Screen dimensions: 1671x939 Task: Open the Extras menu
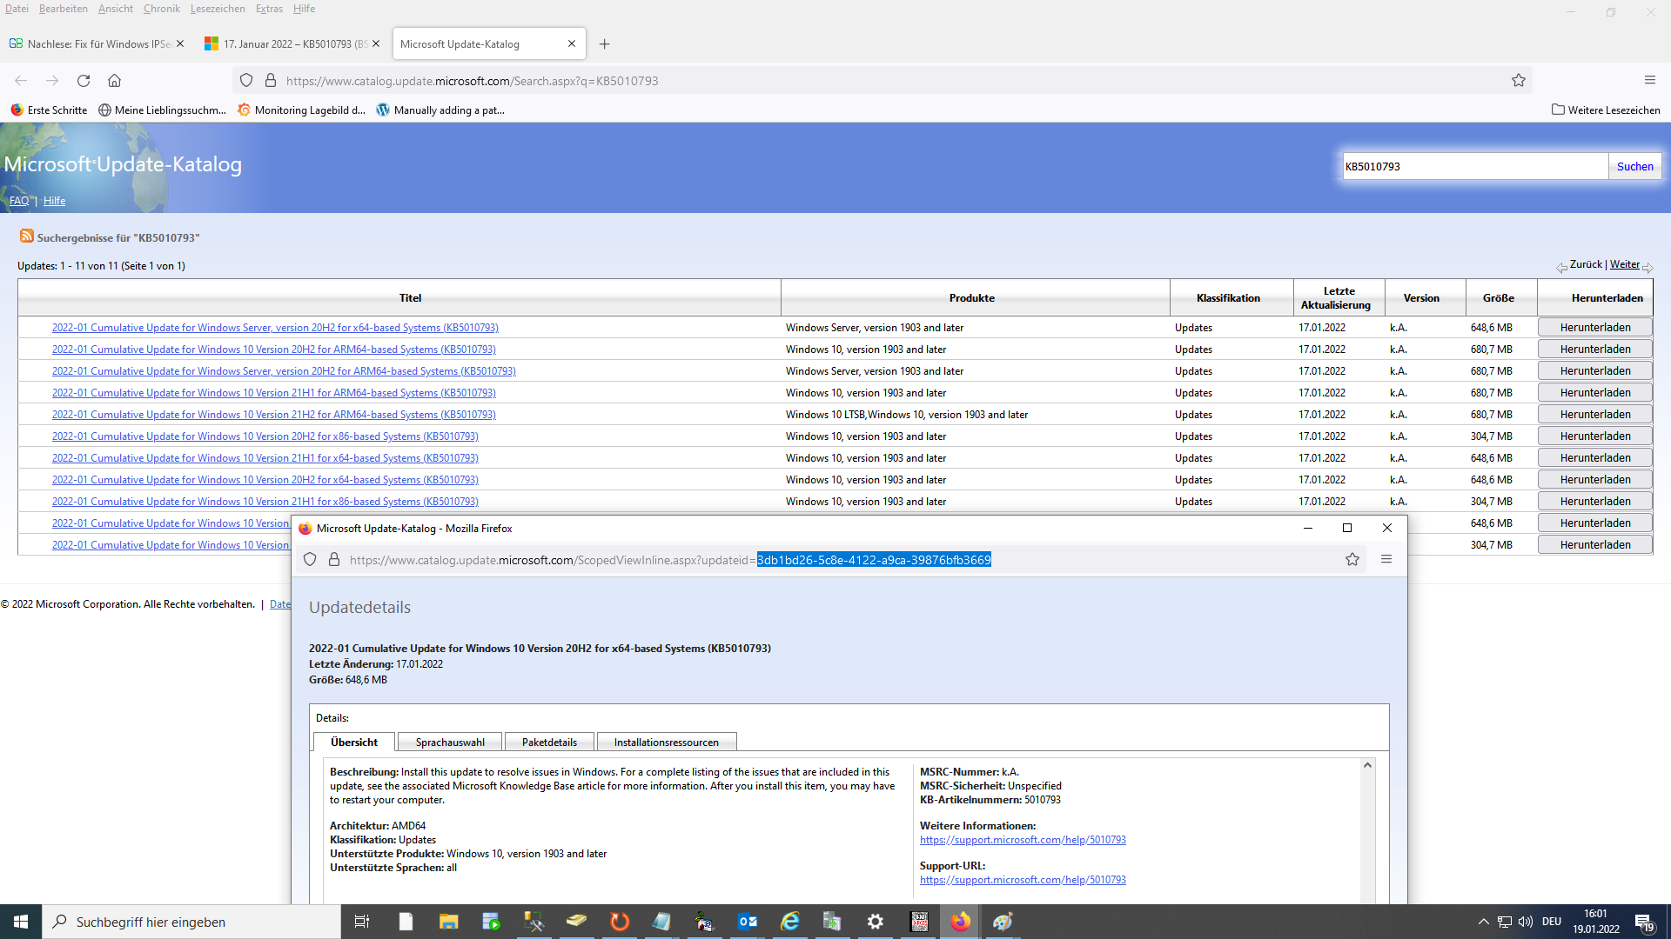click(x=269, y=9)
